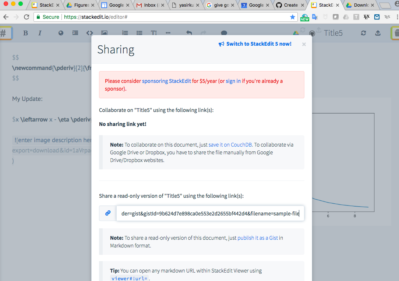
Task: Close the Figures tab
Action: [93, 5]
